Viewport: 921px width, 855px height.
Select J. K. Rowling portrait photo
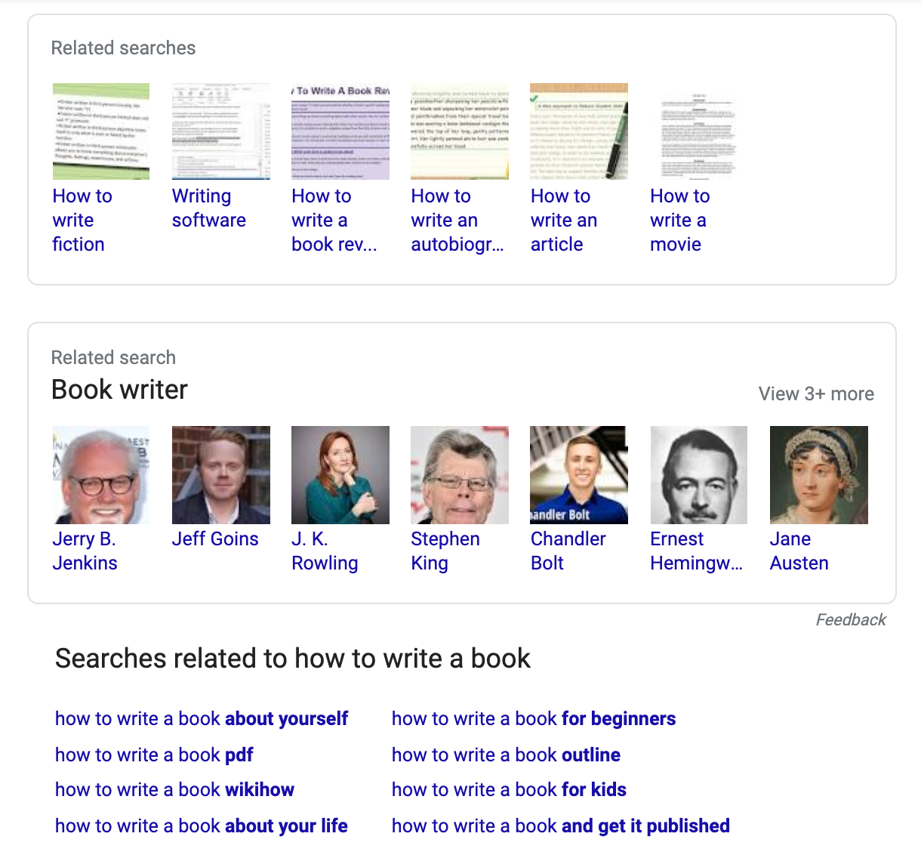[340, 475]
